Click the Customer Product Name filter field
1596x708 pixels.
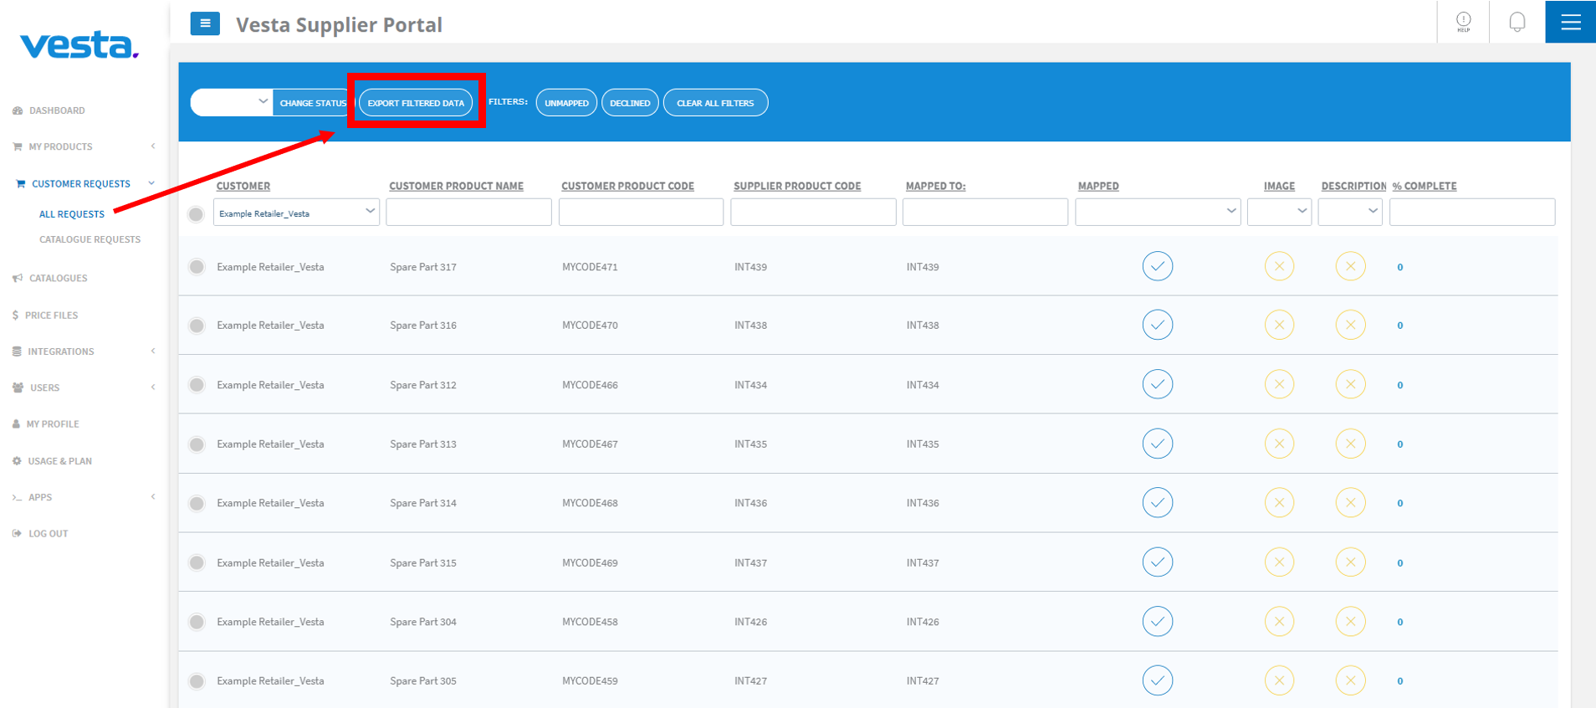pyautogui.click(x=468, y=212)
